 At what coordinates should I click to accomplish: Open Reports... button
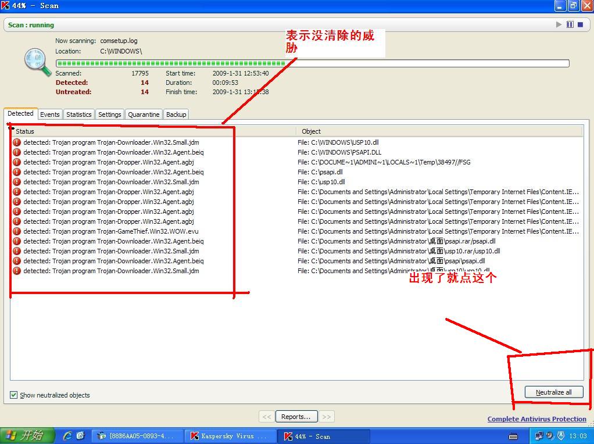pyautogui.click(x=295, y=417)
